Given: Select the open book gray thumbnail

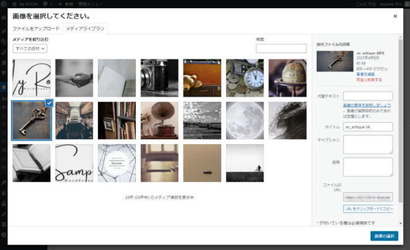Looking at the screenshot, I should (117, 78).
